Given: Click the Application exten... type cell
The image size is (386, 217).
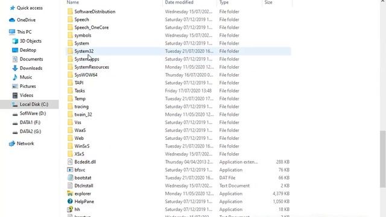Looking at the screenshot, I should pos(239,162).
